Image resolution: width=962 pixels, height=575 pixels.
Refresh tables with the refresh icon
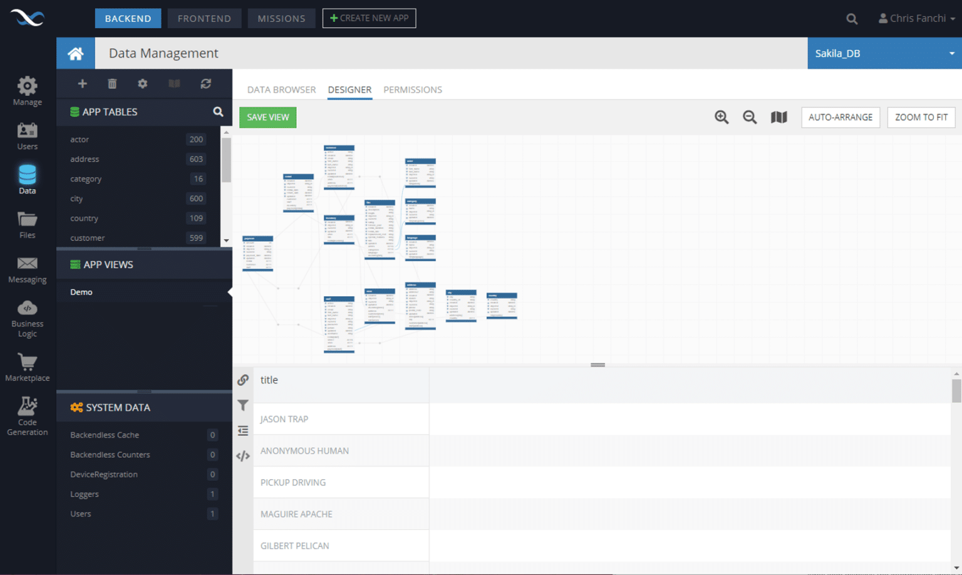pos(206,83)
